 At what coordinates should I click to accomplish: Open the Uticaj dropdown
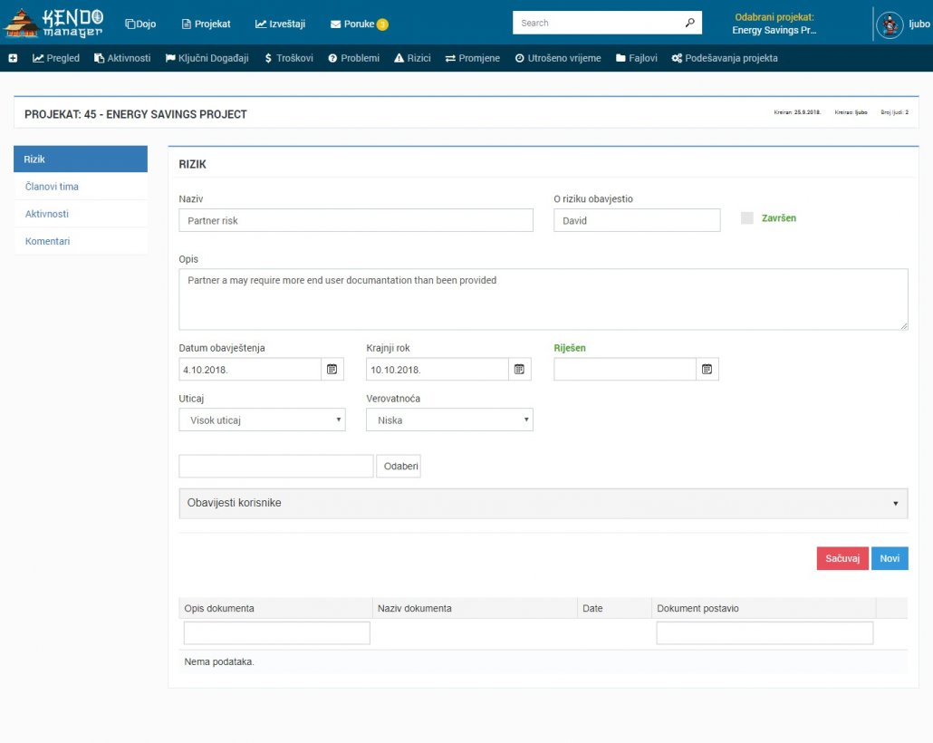pos(262,420)
